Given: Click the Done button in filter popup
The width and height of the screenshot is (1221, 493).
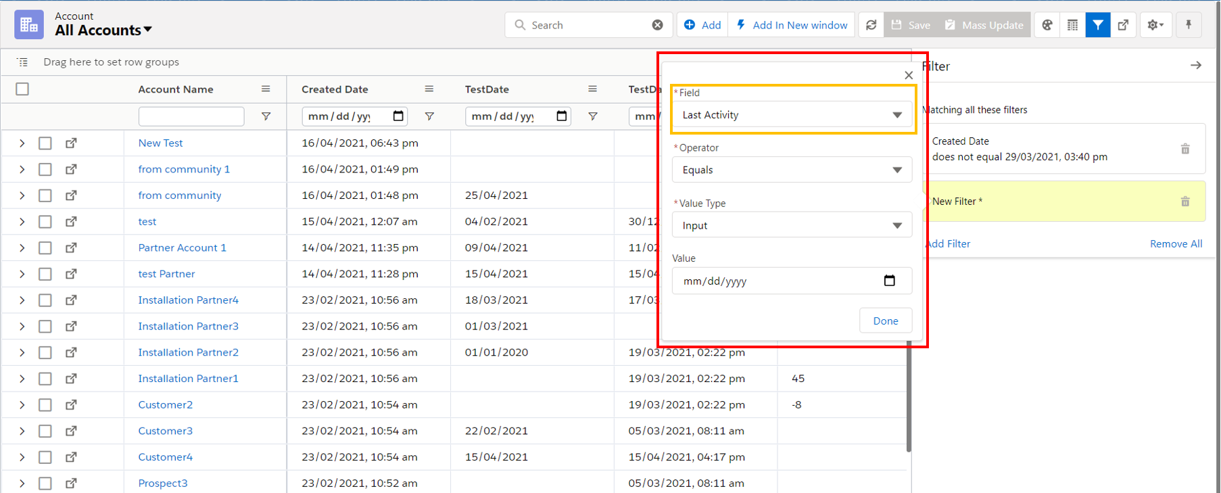Looking at the screenshot, I should pyautogui.click(x=885, y=321).
